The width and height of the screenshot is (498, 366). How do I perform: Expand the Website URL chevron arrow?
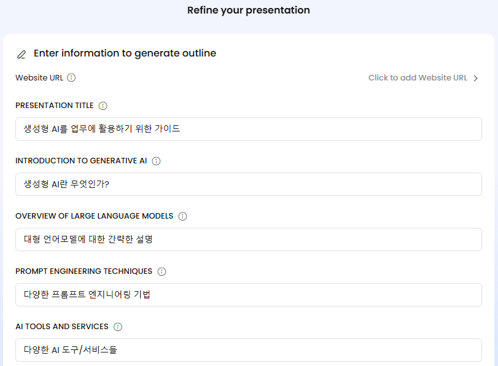tap(475, 78)
